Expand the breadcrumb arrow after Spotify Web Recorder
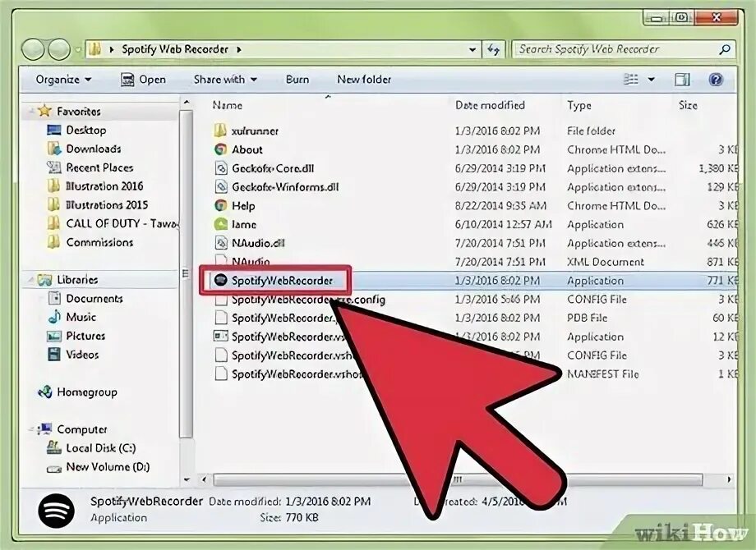Image resolution: width=756 pixels, height=550 pixels. pos(238,49)
